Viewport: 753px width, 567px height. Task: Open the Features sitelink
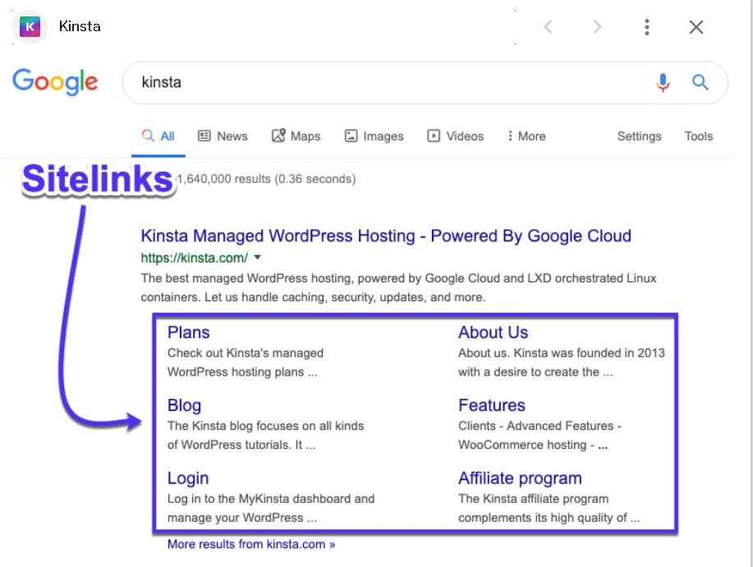[491, 405]
